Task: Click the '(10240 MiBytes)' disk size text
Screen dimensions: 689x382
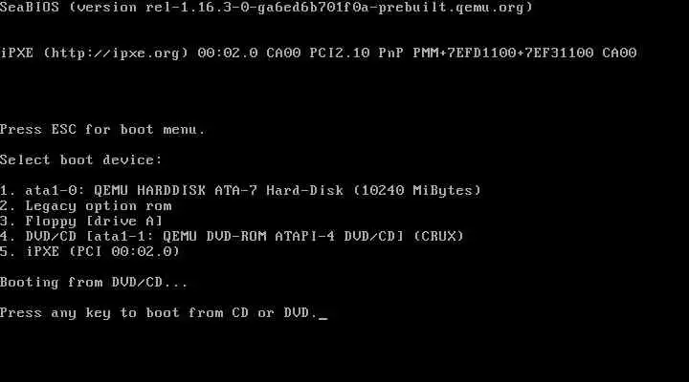Action: point(417,190)
